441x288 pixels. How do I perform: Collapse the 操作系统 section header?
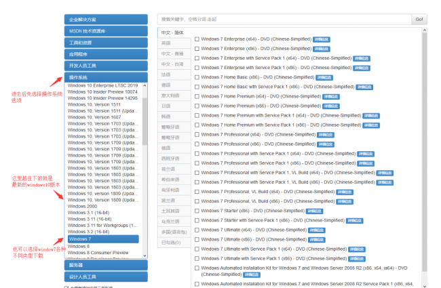coord(106,77)
